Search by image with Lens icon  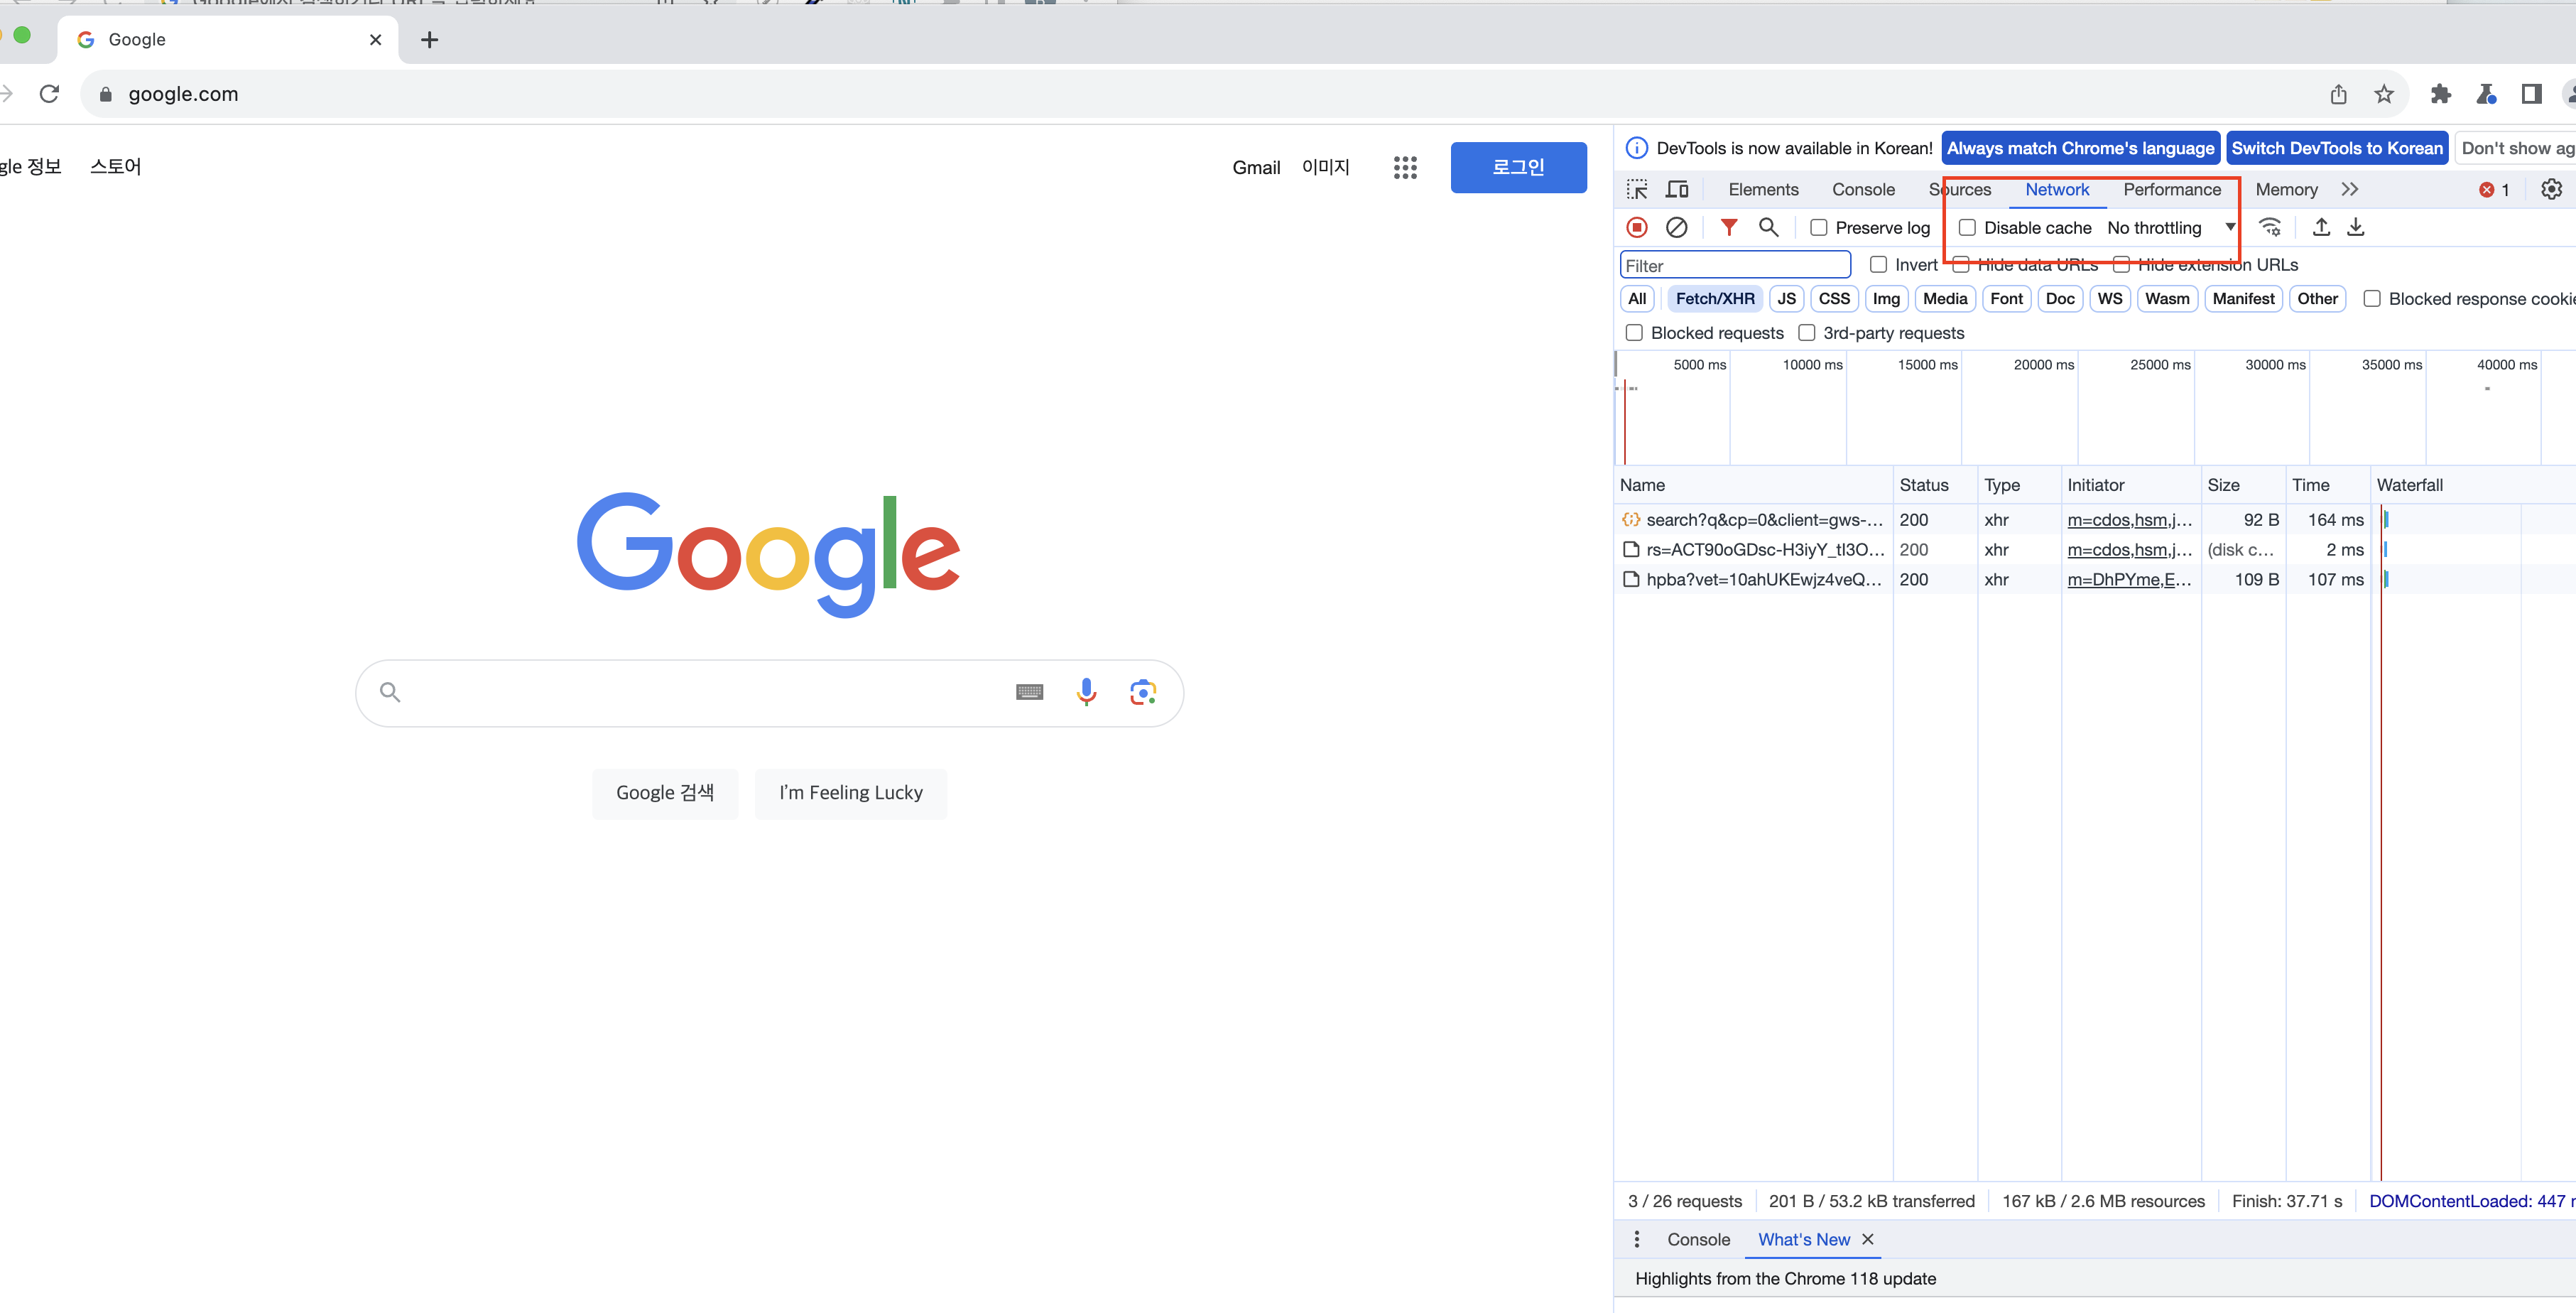[x=1143, y=692]
